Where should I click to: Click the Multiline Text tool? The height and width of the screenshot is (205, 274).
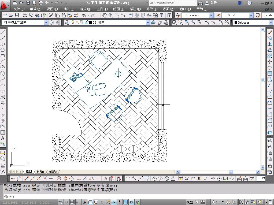[3, 139]
